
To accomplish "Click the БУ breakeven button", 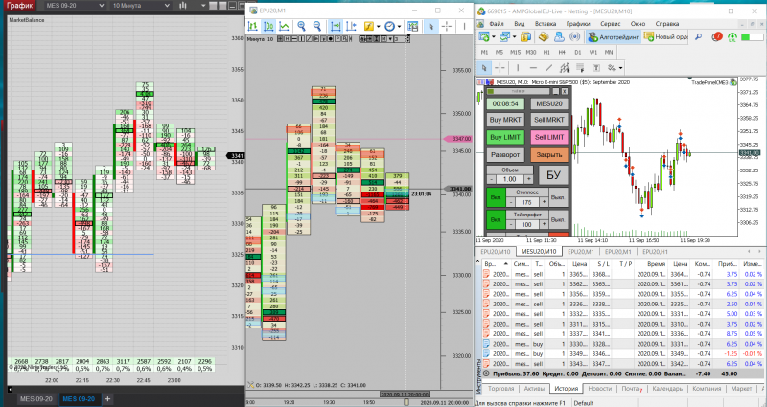I will tap(553, 175).
